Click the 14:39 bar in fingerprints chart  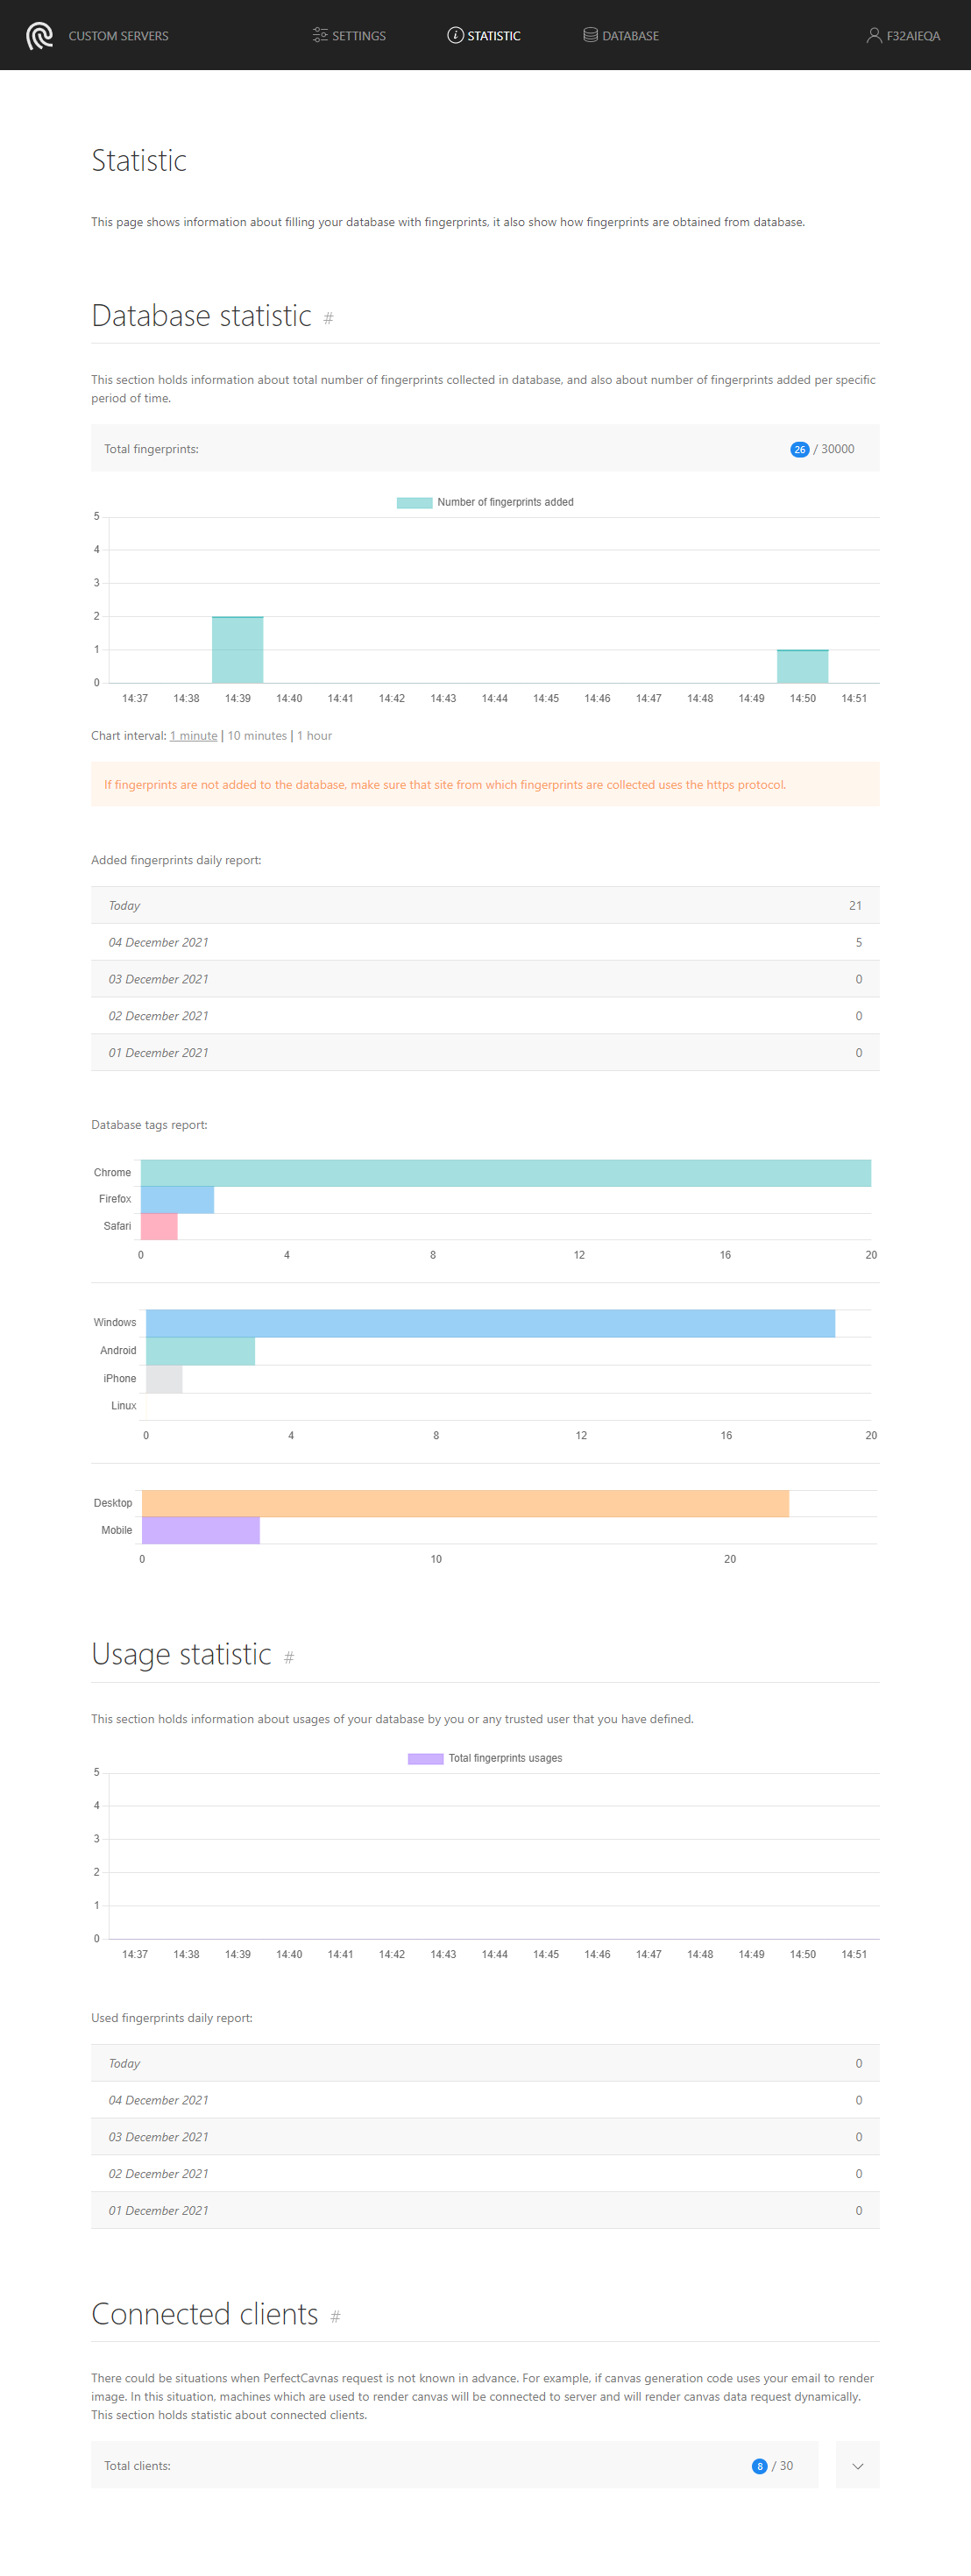coord(237,650)
